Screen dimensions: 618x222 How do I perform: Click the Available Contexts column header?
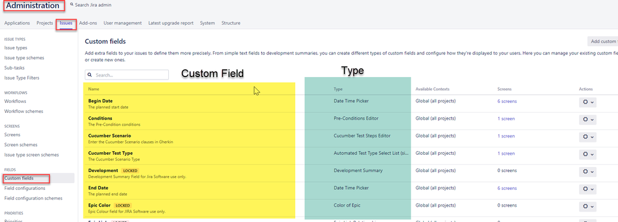point(432,89)
